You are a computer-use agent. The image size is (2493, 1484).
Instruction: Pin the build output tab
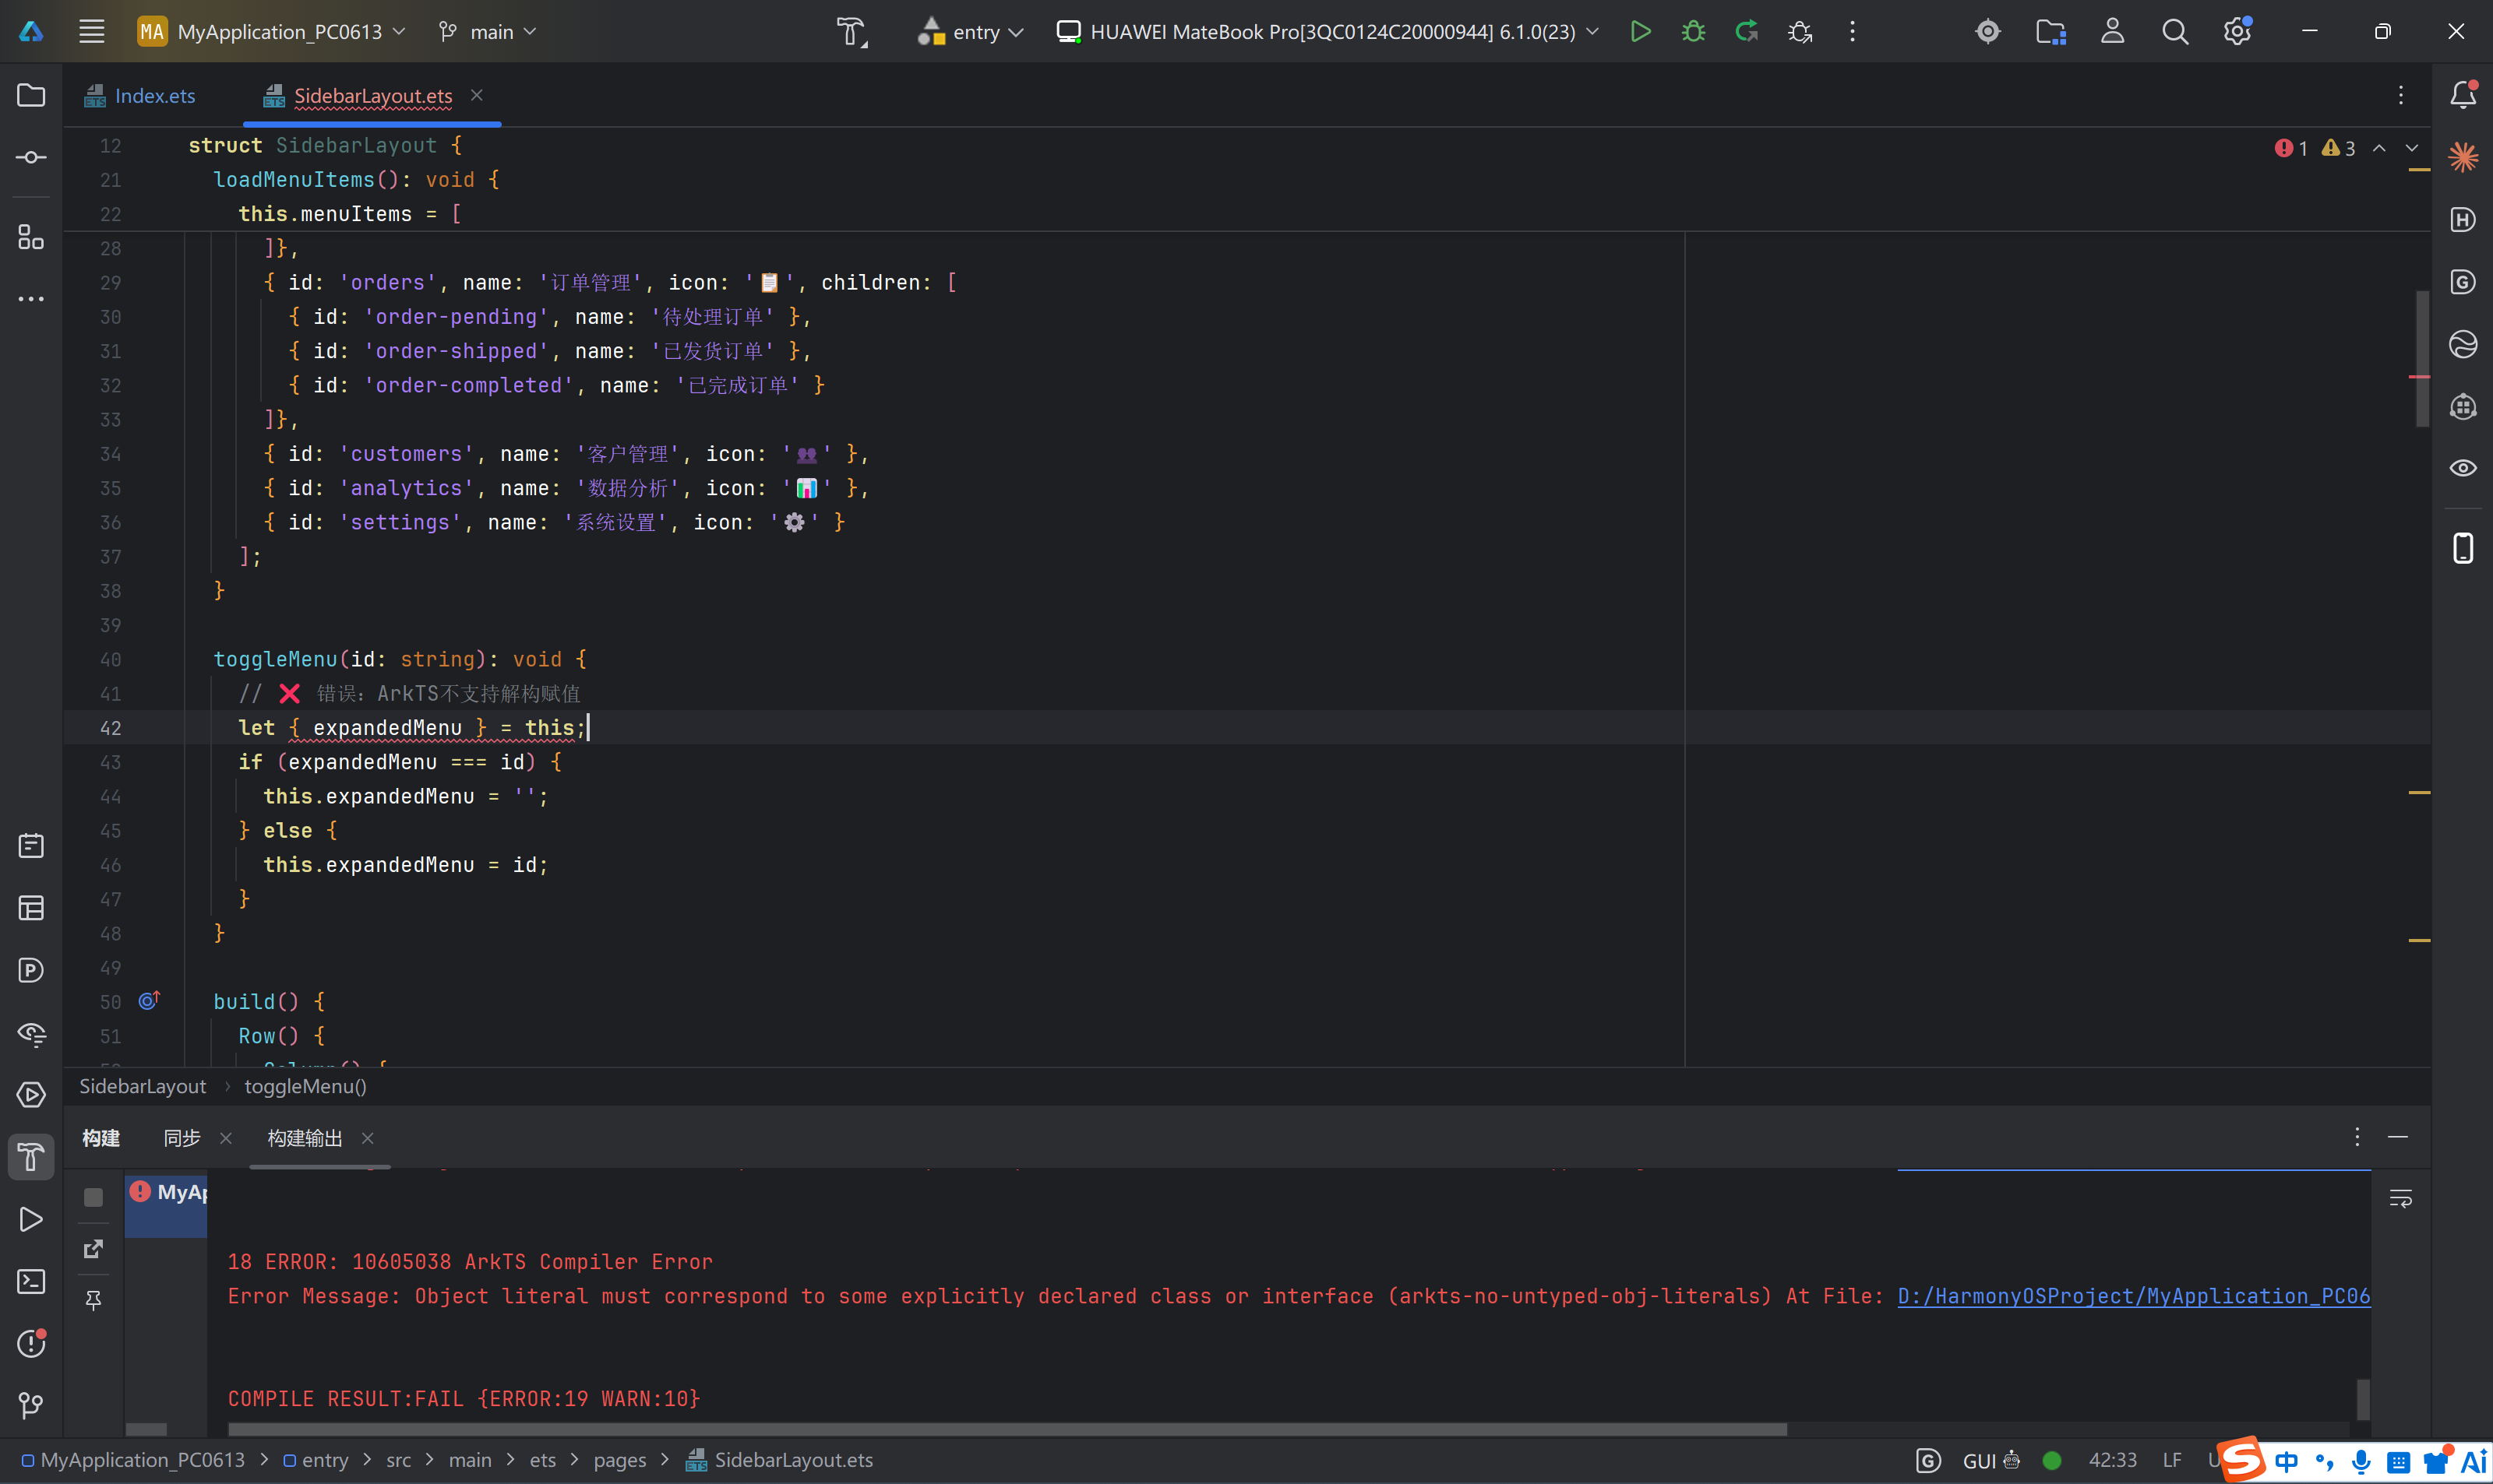point(93,1300)
